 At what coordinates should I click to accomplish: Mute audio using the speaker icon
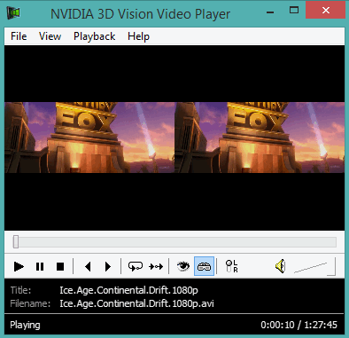(x=281, y=266)
